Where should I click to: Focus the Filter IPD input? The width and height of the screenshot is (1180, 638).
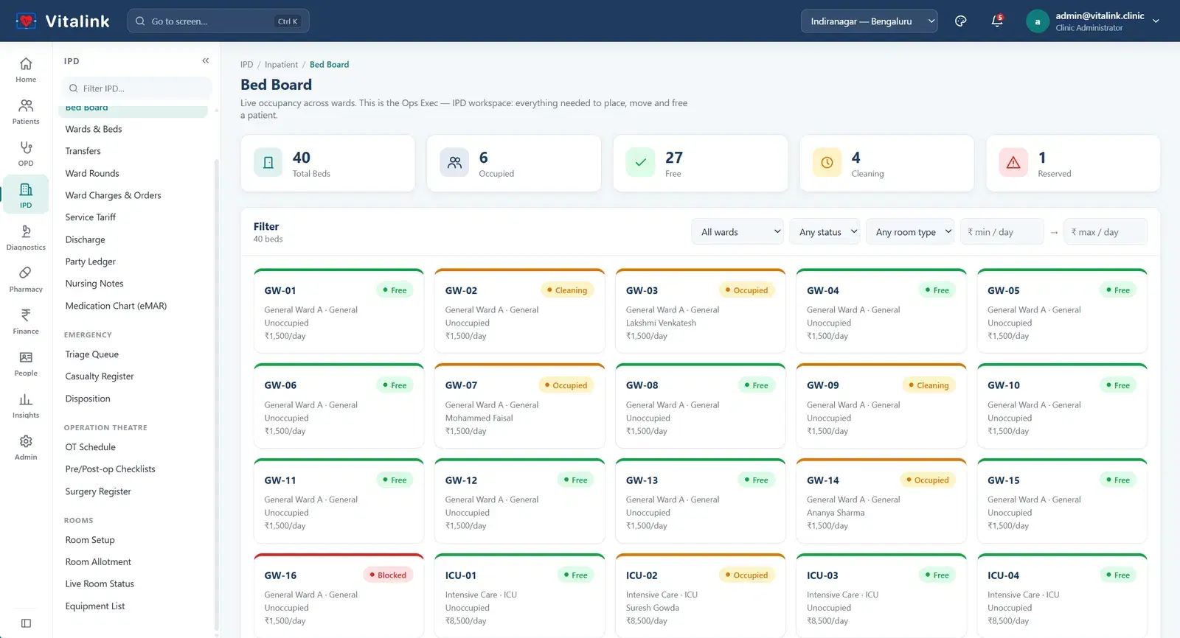click(x=136, y=88)
